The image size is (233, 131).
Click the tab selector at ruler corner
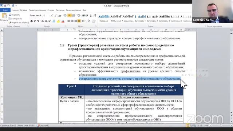[1, 30]
